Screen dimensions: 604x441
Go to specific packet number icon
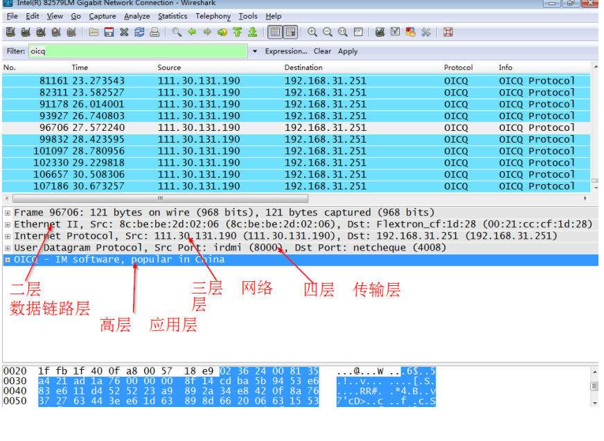click(222, 32)
